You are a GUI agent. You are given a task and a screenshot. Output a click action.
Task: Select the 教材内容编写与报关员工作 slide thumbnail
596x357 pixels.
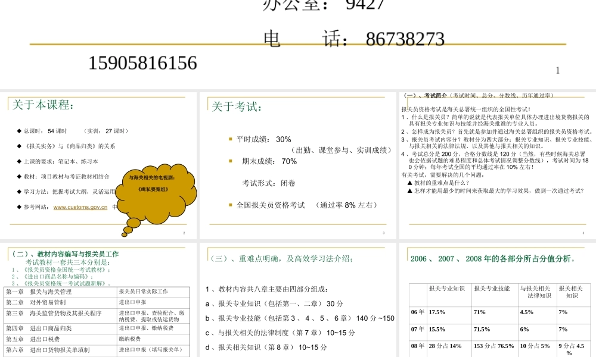(98, 300)
